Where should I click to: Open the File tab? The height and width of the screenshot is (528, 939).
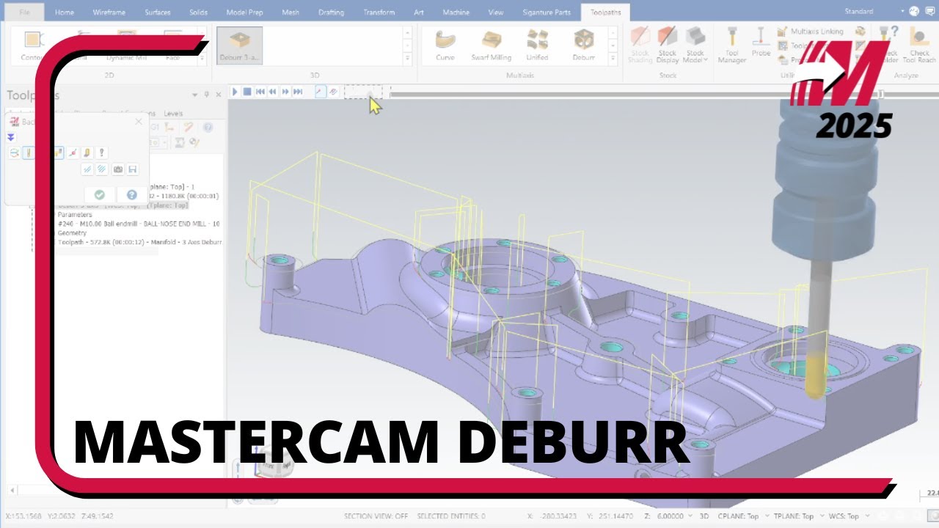click(25, 12)
